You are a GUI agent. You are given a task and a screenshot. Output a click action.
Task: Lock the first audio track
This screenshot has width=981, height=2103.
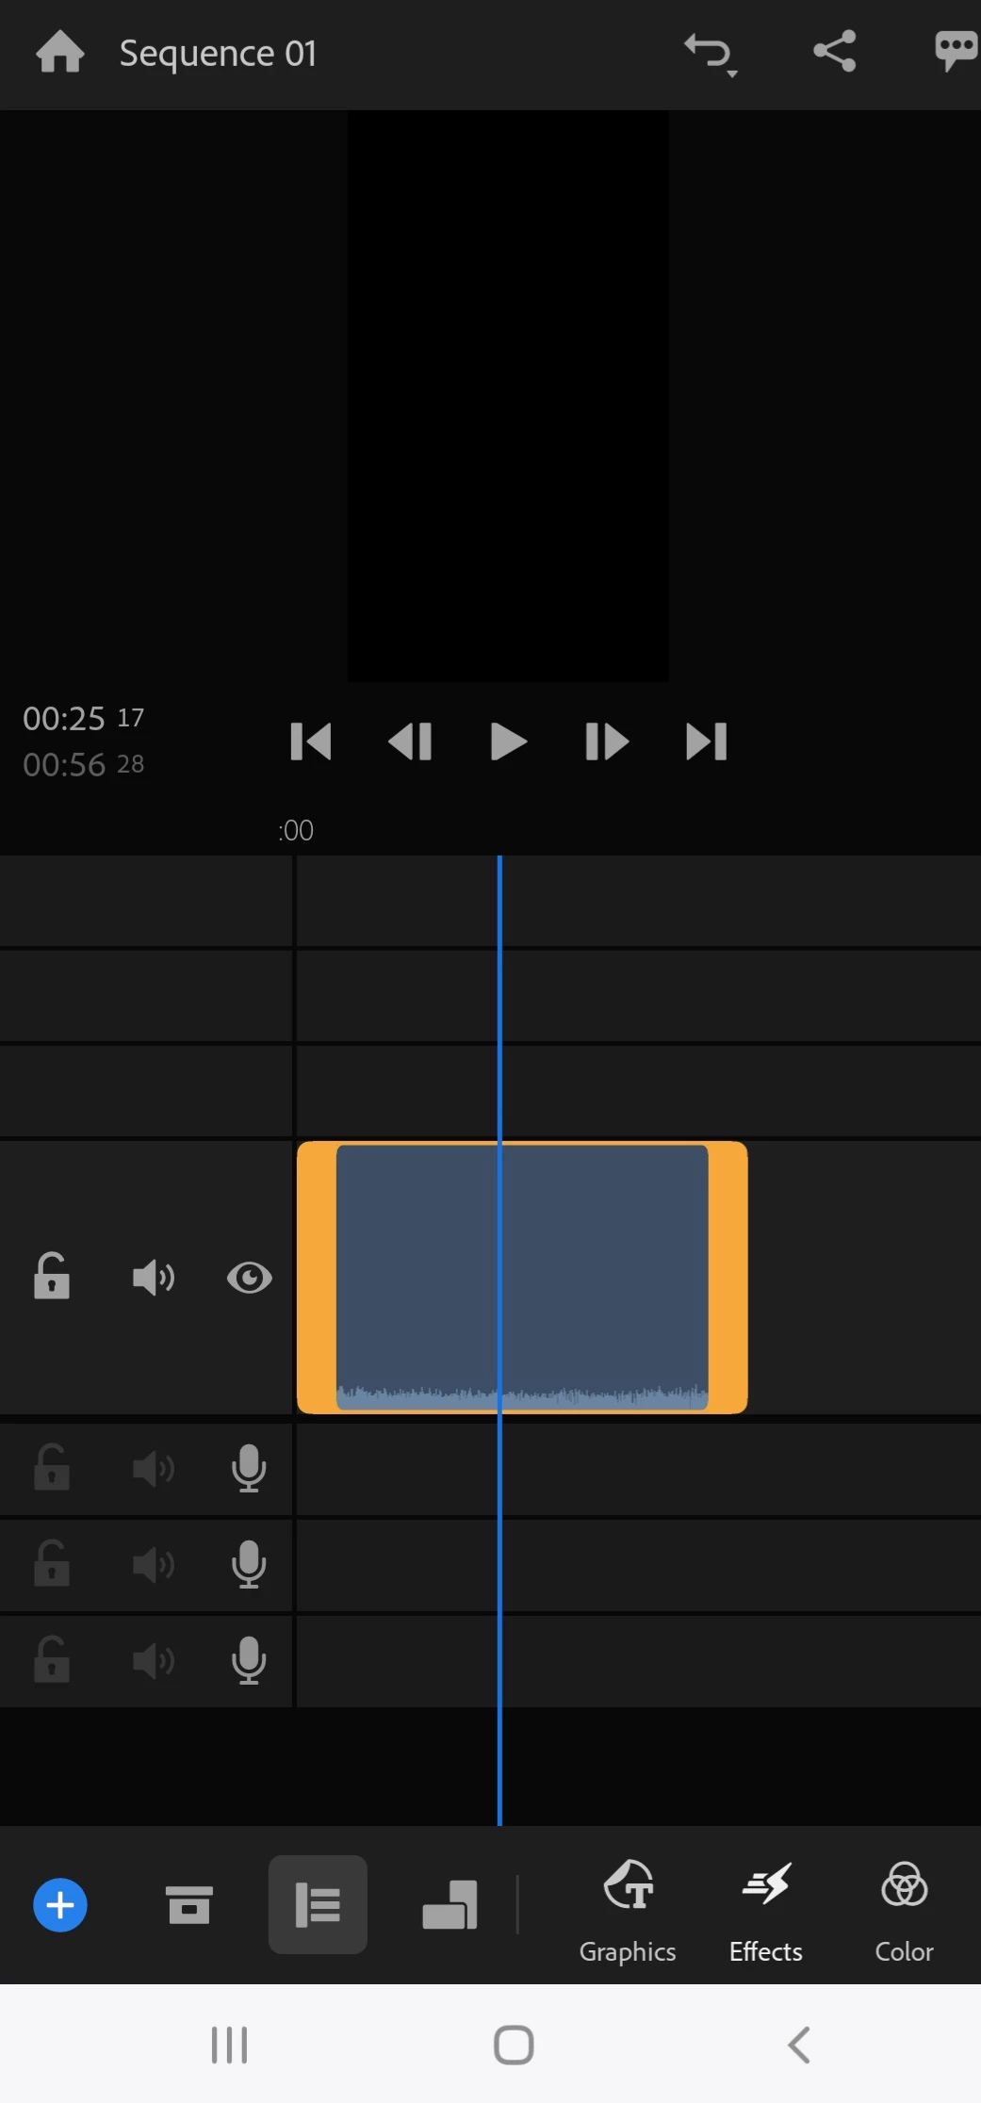(x=52, y=1468)
